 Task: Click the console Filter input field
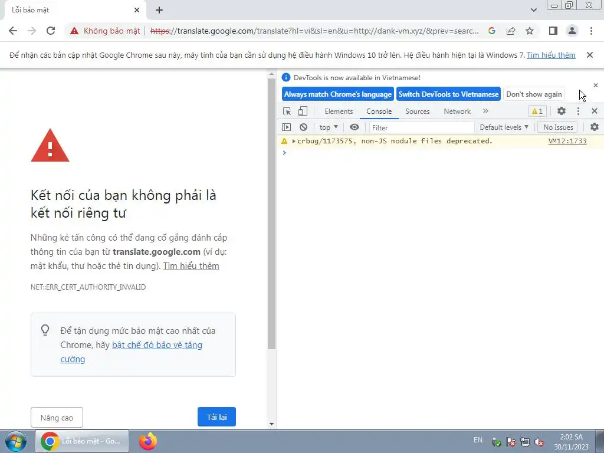click(x=421, y=127)
